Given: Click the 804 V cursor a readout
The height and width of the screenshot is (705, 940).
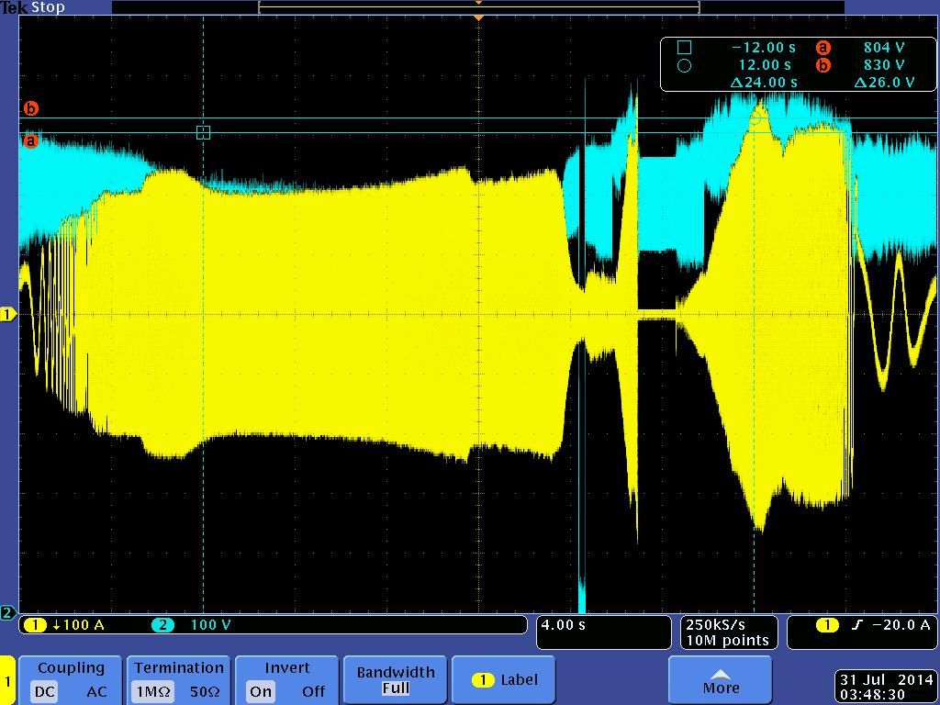Looking at the screenshot, I should tap(884, 48).
